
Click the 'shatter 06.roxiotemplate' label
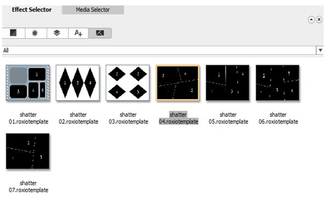click(279, 118)
